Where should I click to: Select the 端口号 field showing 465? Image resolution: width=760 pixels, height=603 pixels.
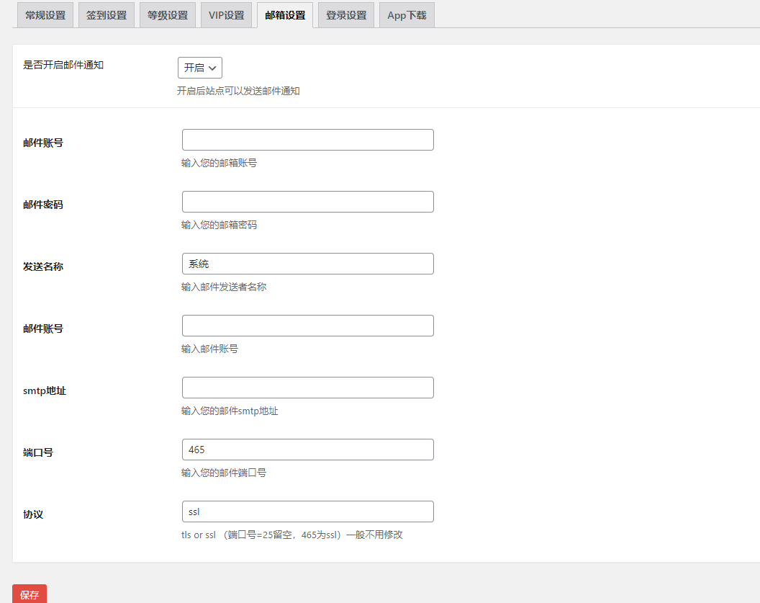[307, 449]
